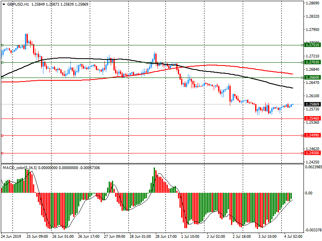Click the 1.25730 price axis value
Screen dimensions: 322x241
pos(313,109)
